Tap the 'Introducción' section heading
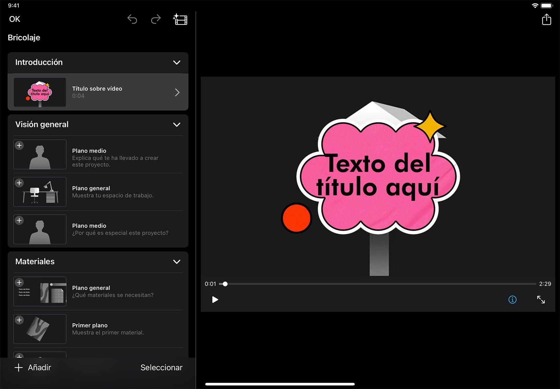Screen dimensions: 560x389 click(x=39, y=62)
